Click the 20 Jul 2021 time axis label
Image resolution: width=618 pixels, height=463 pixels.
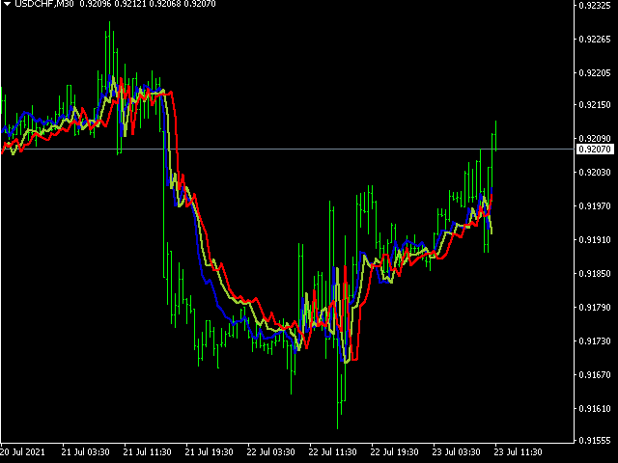[x=23, y=452]
